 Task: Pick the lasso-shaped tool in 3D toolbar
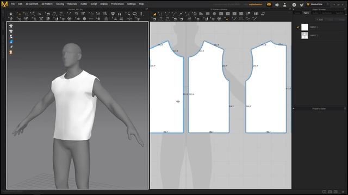(x=134, y=14)
